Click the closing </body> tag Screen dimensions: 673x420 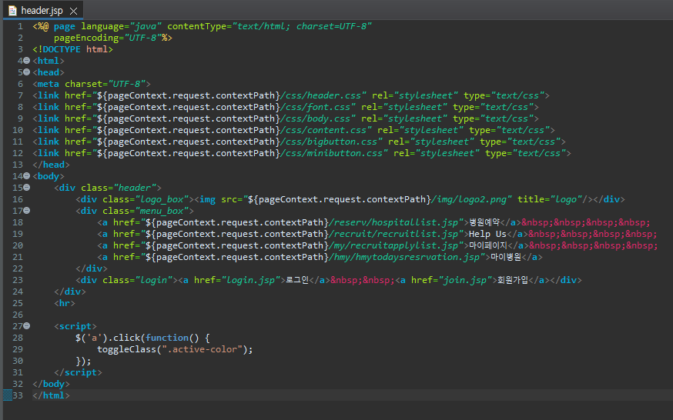tap(51, 384)
